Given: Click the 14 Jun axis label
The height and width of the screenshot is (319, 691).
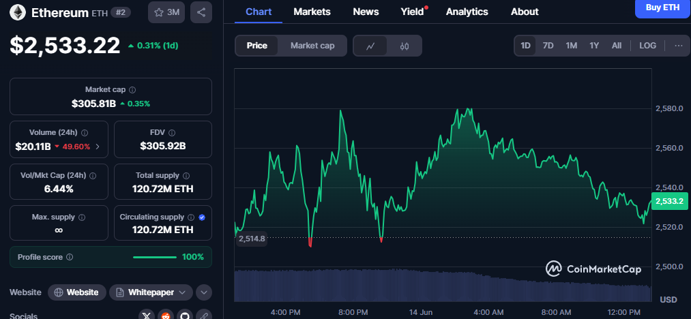Looking at the screenshot, I should click(420, 312).
